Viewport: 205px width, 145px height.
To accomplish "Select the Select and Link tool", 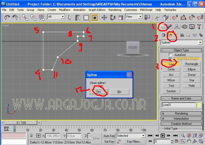I will [x=25, y=18].
